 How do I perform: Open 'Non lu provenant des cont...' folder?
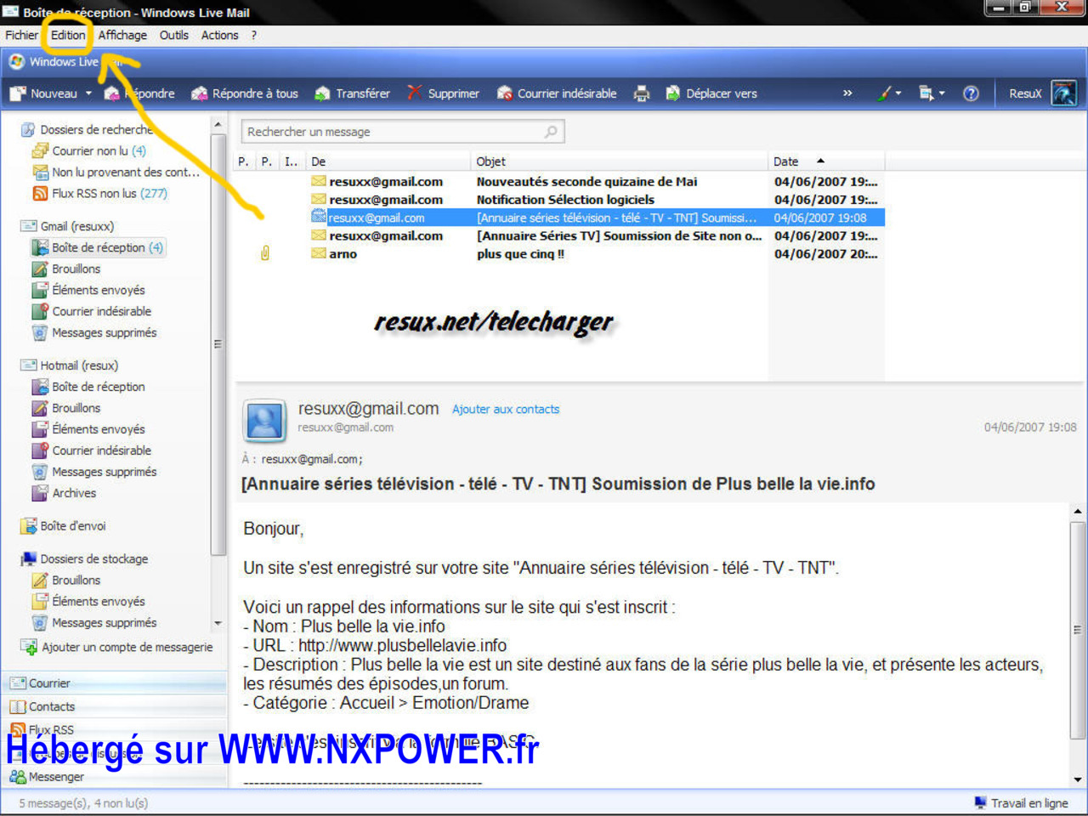pyautogui.click(x=116, y=172)
